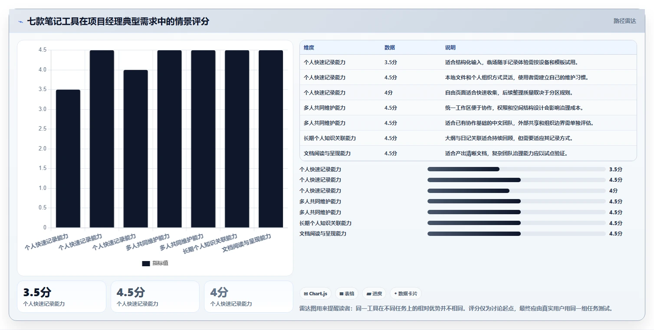
Task: Select the table row about 适合已有协作基础的中文团队
Action: pos(468,123)
